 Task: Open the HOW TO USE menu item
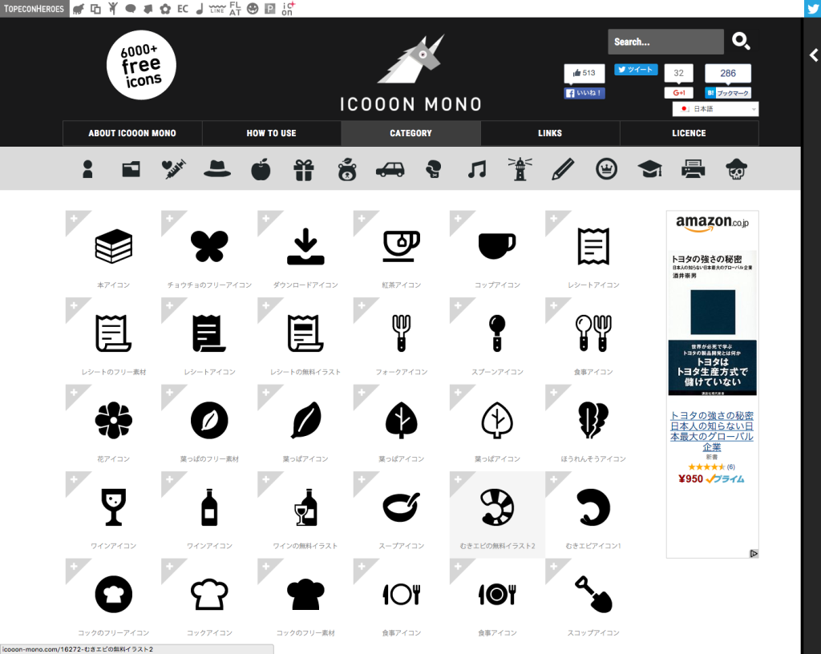pos(271,133)
